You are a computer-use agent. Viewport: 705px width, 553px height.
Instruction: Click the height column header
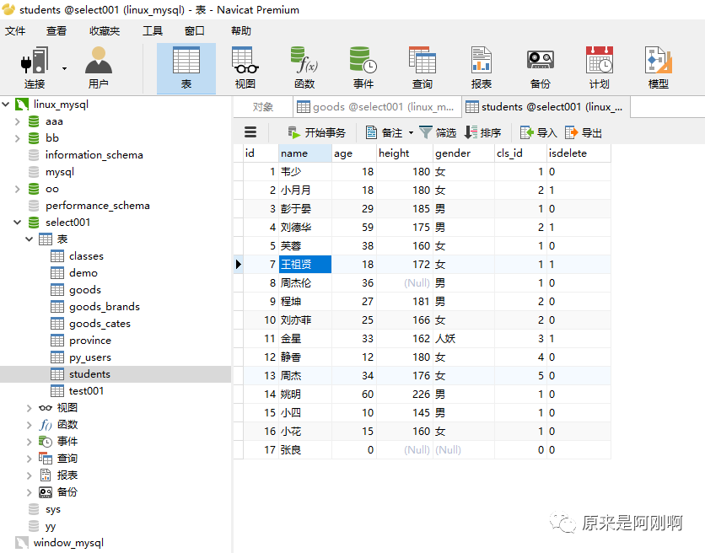[404, 153]
